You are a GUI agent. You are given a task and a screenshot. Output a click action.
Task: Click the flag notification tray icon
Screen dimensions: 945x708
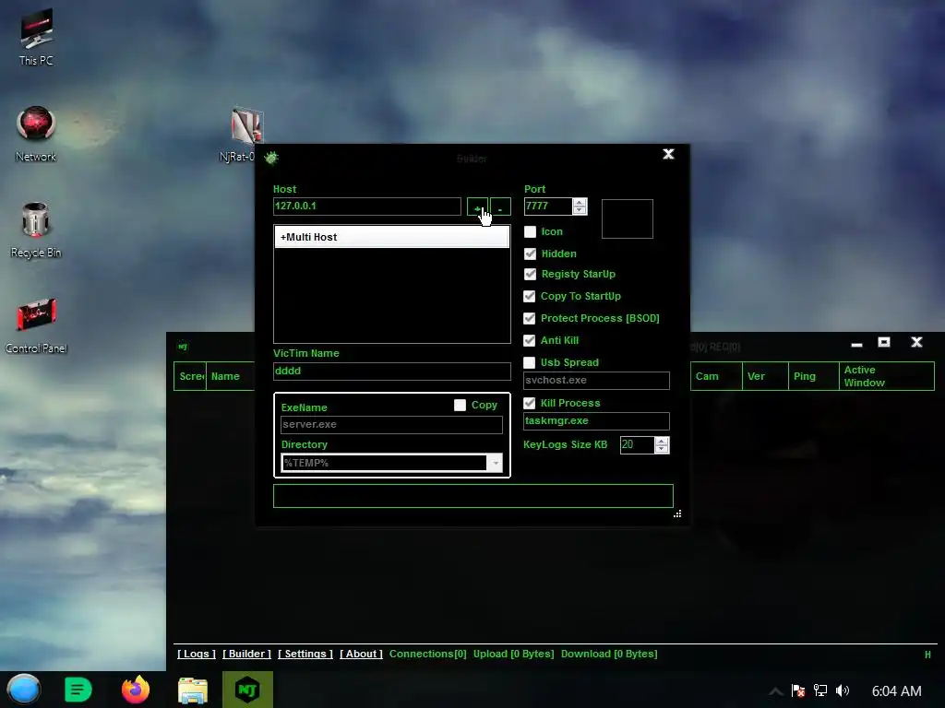point(798,690)
